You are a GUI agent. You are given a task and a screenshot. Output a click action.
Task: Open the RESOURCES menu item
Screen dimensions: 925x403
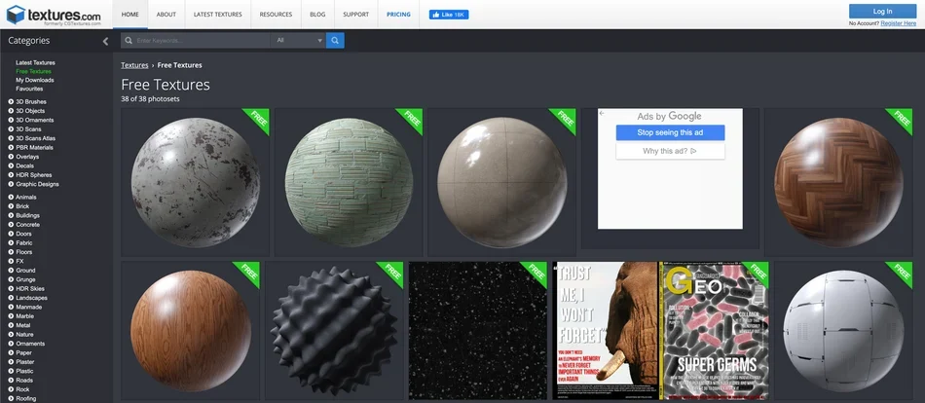pyautogui.click(x=276, y=15)
